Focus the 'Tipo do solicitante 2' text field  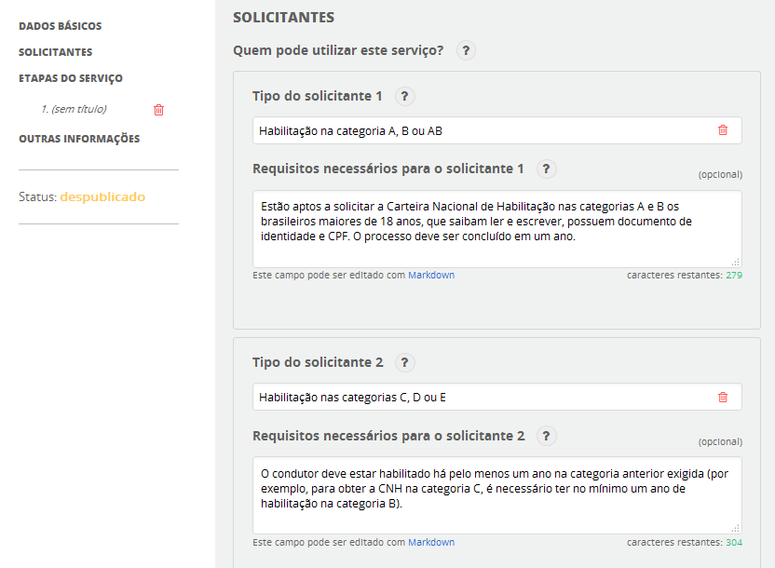480,398
